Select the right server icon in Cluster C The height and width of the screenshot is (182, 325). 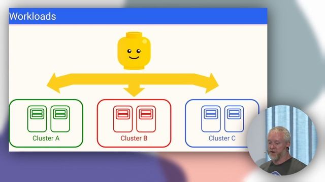coord(234,119)
